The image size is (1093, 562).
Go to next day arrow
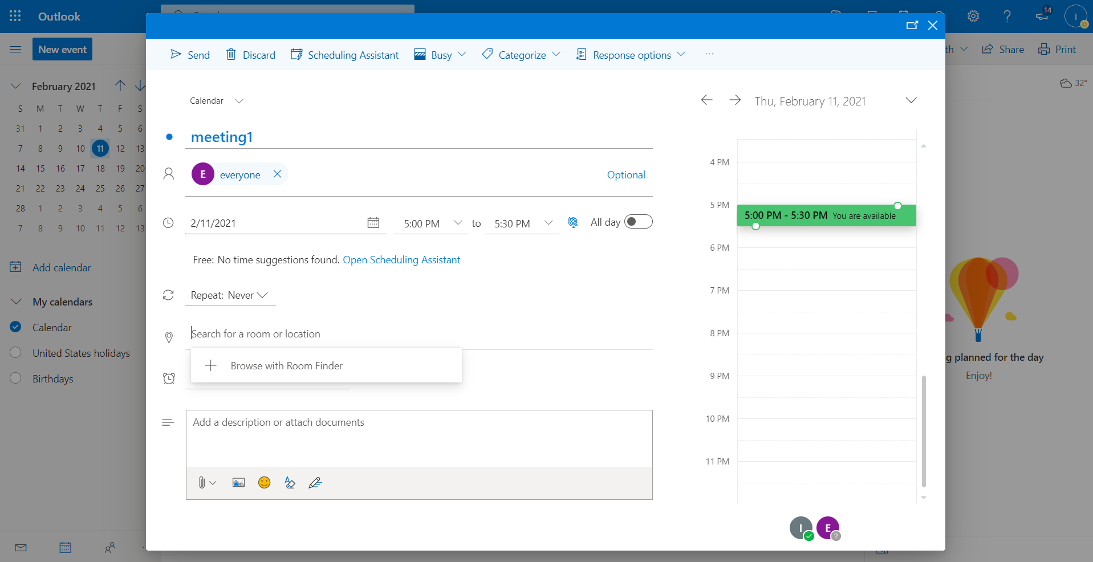point(735,100)
